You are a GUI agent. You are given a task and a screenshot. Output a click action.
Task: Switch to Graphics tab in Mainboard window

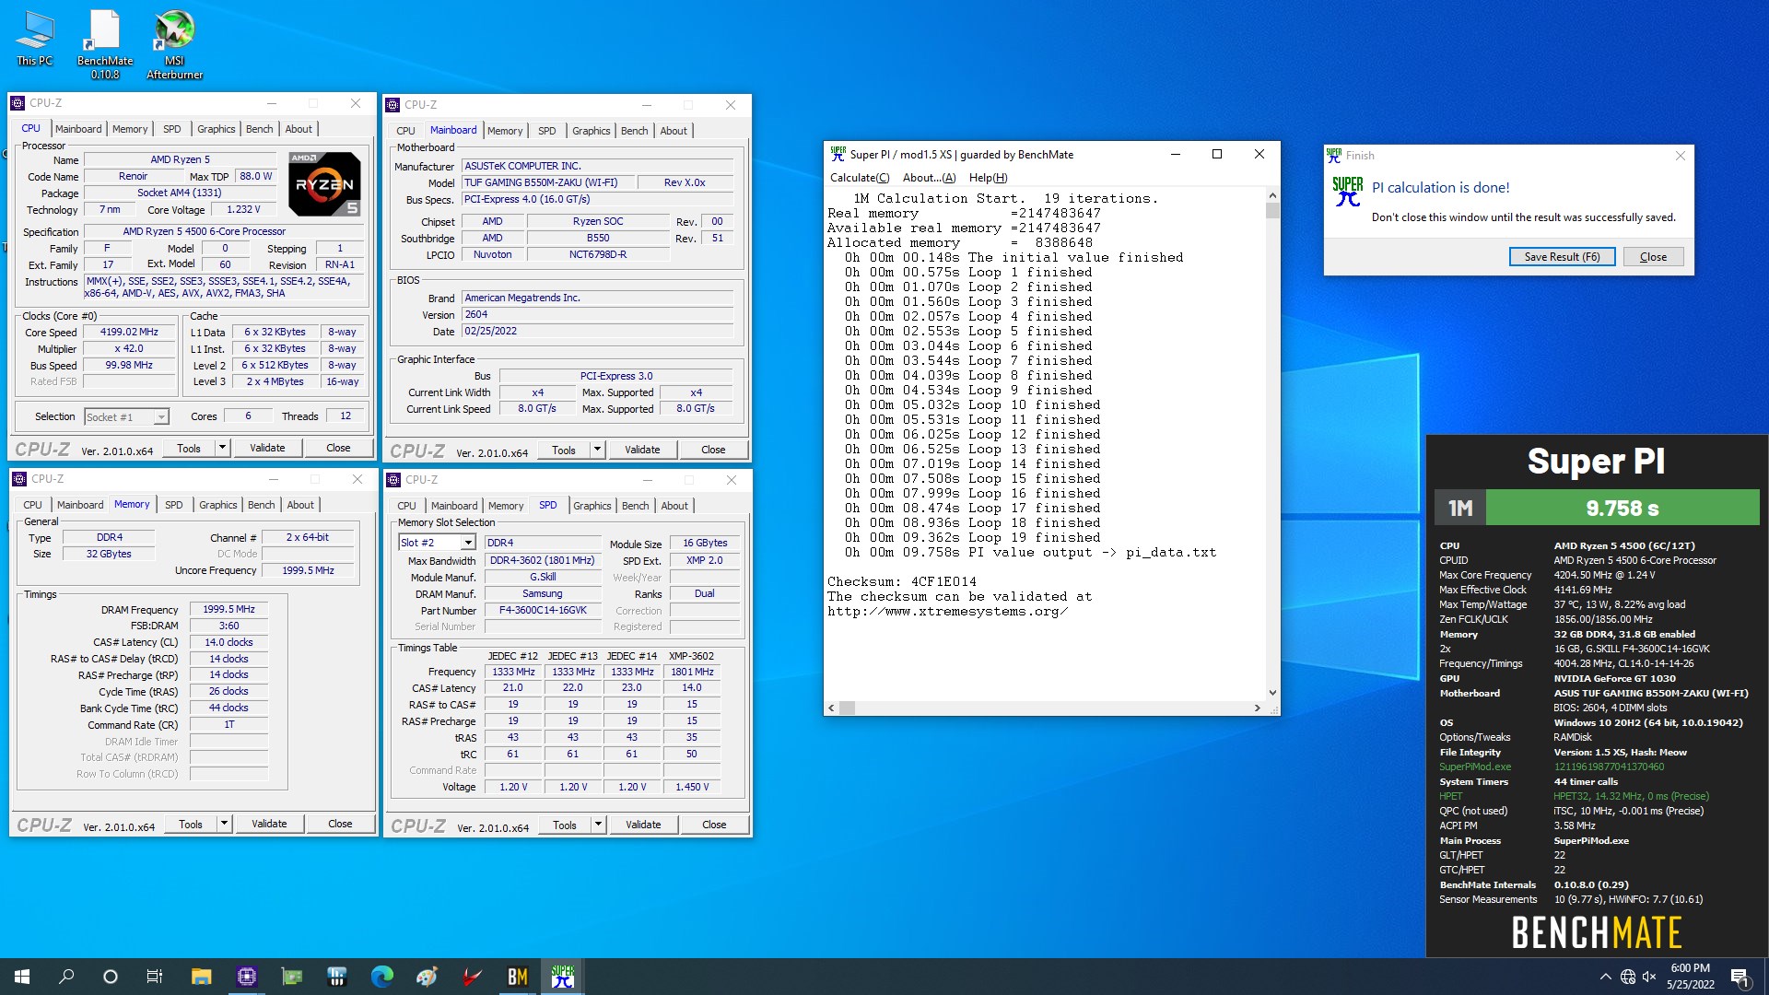pos(591,131)
